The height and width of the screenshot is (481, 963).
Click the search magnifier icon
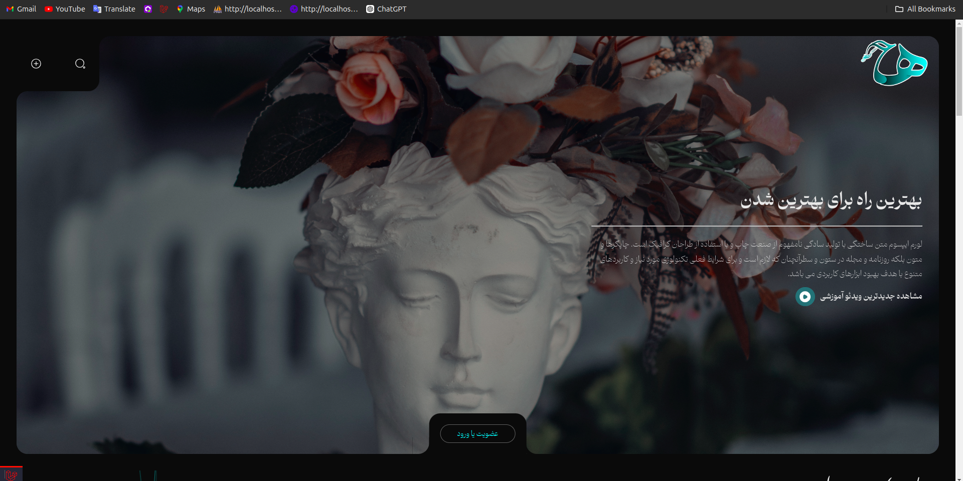80,64
